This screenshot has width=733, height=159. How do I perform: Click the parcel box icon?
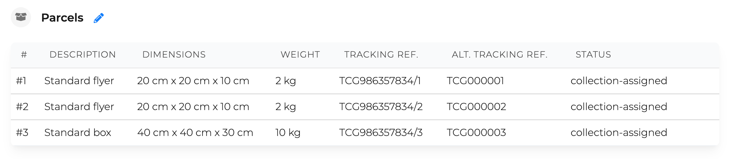21,17
